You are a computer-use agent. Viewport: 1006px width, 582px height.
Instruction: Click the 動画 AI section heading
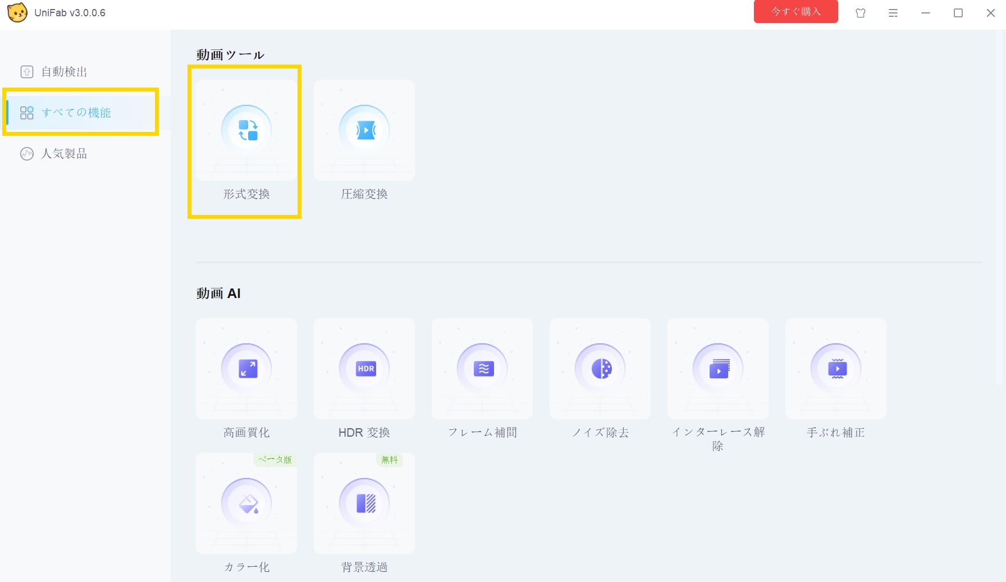click(x=218, y=294)
